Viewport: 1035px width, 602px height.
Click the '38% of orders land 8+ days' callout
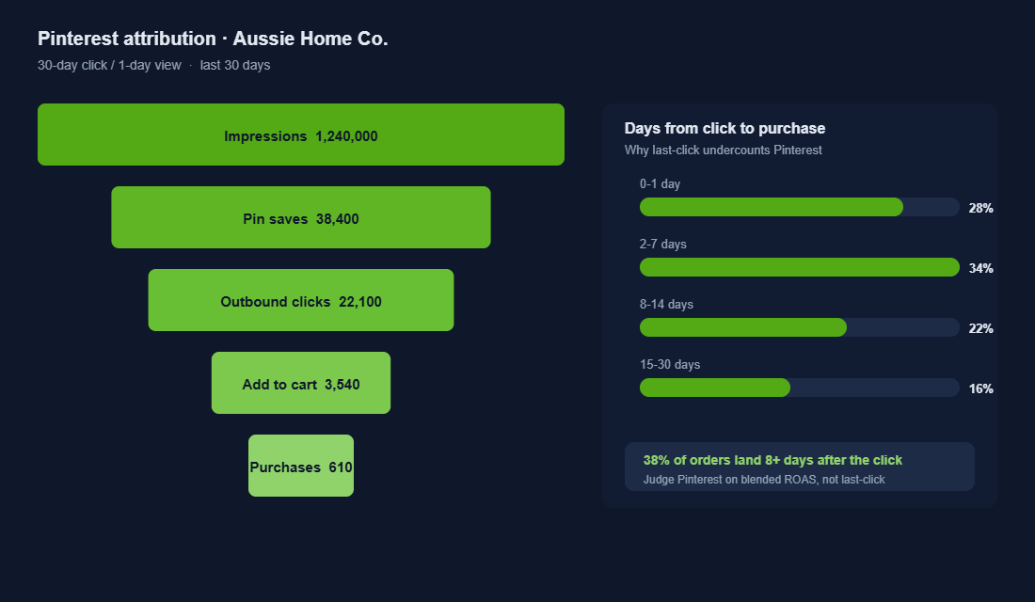[772, 460]
